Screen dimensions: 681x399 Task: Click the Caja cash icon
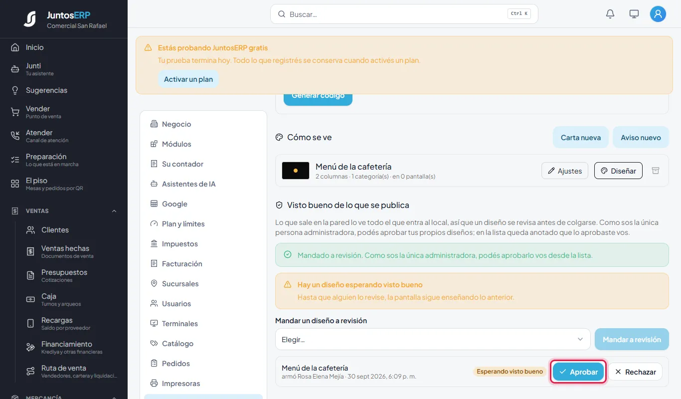pos(30,300)
